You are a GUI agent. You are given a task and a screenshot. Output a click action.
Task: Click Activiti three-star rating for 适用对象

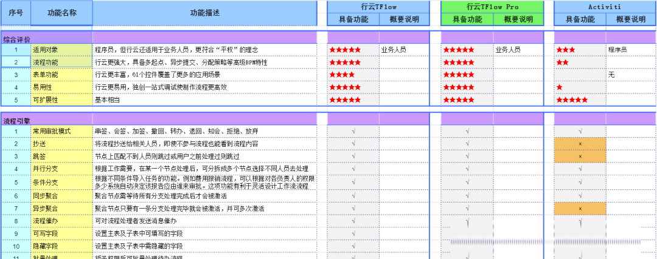(566, 50)
